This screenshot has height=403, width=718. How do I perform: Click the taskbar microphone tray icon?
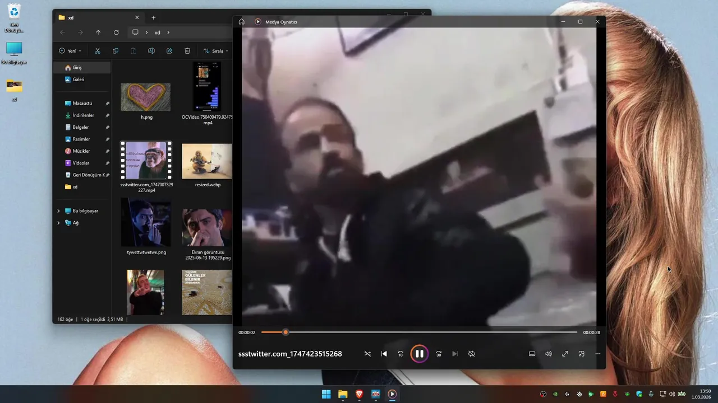[651, 394]
